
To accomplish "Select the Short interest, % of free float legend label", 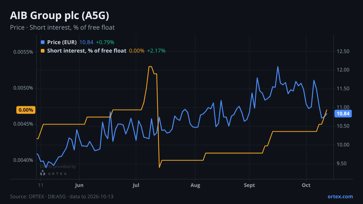I will click(x=87, y=51).
